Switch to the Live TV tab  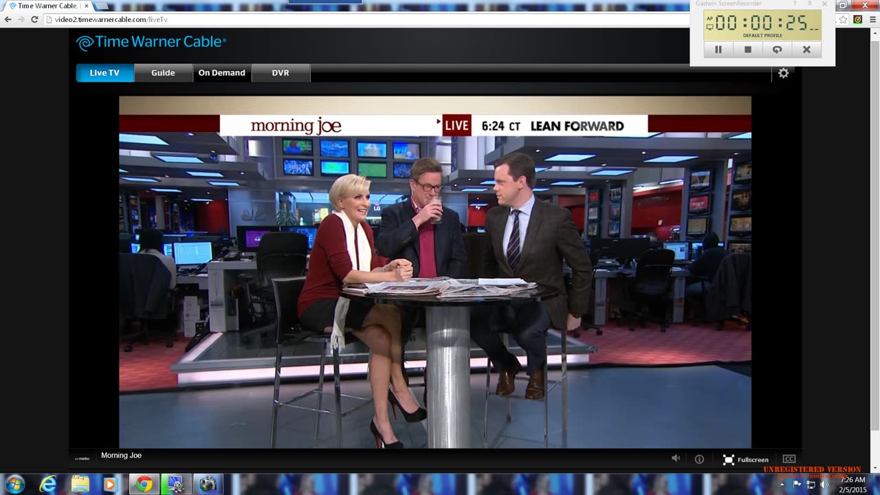[104, 73]
